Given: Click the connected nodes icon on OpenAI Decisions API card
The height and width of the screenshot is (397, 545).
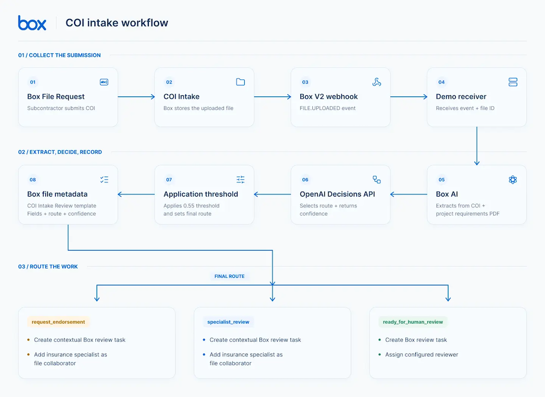Looking at the screenshot, I should click(x=377, y=180).
